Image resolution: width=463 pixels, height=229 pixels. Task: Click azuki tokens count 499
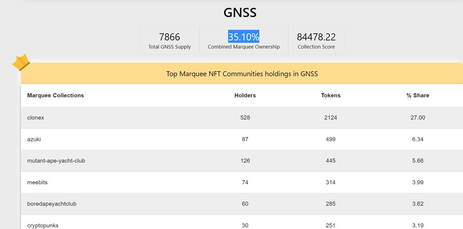click(x=331, y=139)
